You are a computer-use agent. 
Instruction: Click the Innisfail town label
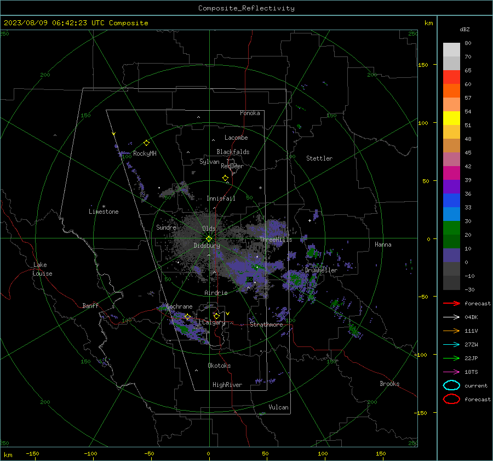pos(221,198)
